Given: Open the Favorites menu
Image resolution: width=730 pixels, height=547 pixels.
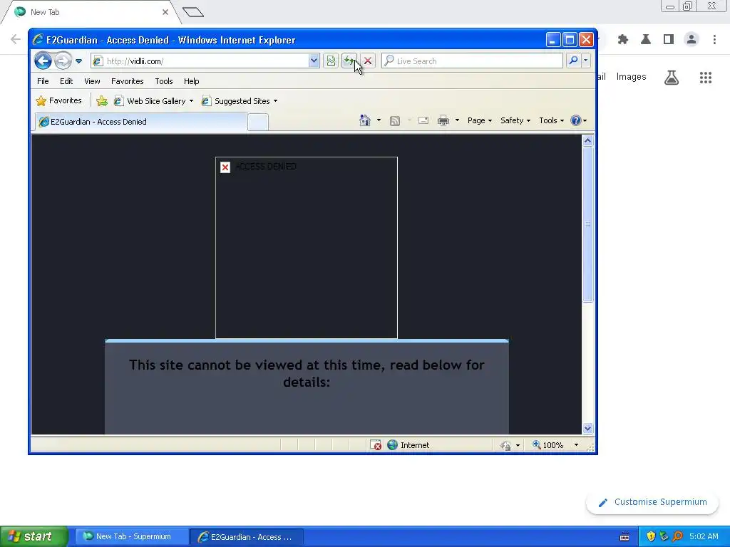Looking at the screenshot, I should [x=127, y=81].
